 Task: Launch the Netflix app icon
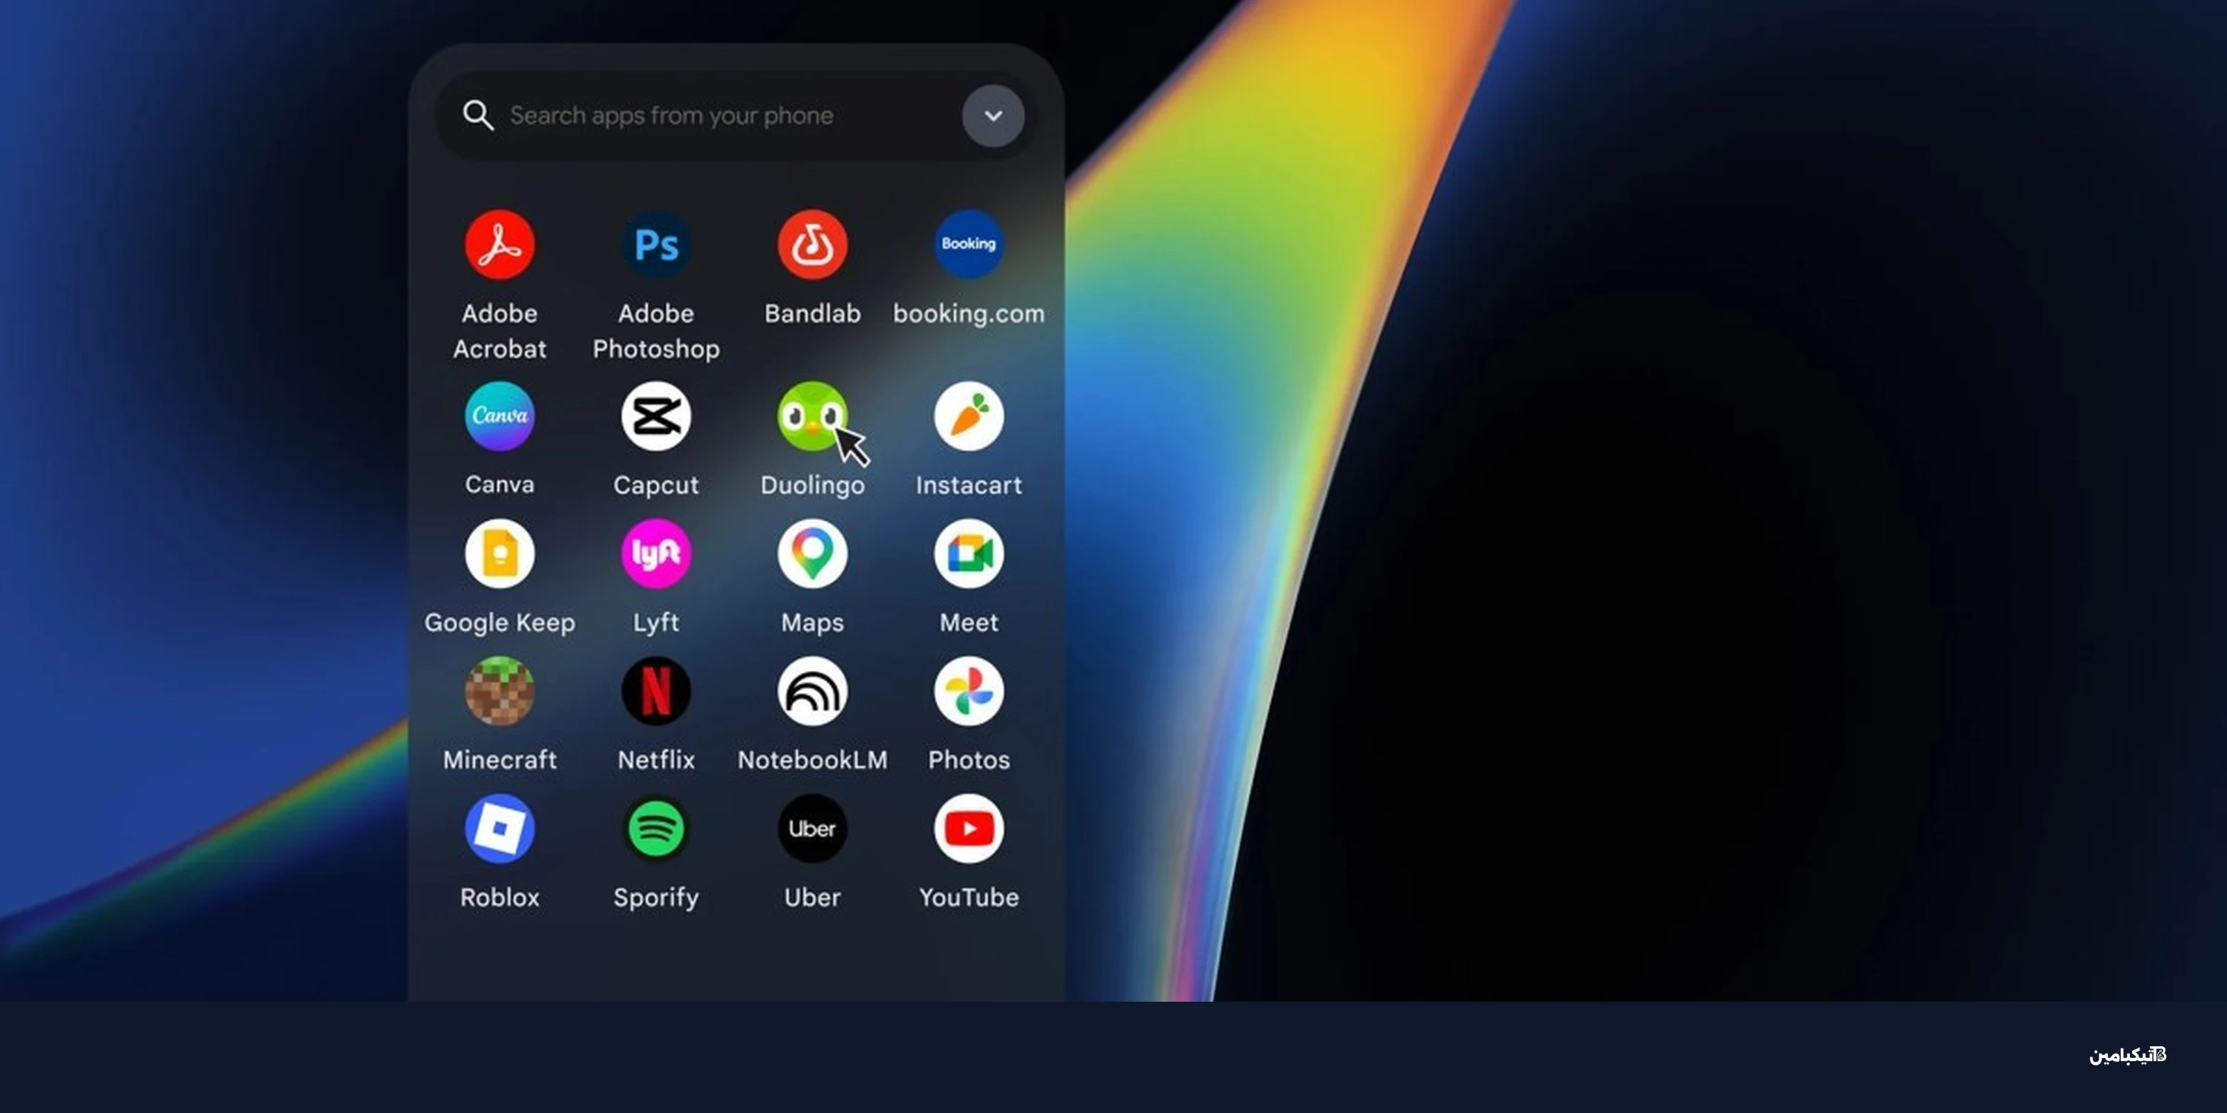click(x=656, y=691)
